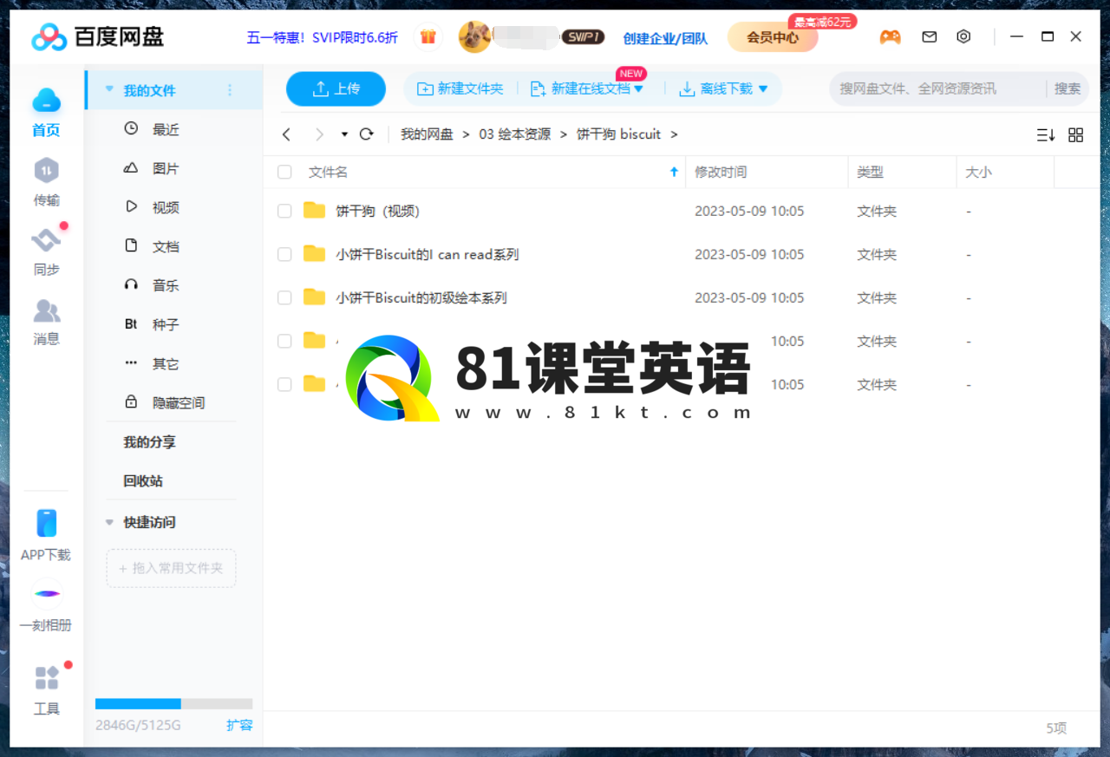Open the navigation history dropdown arrow
Screen dimensions: 1110x757
(x=344, y=134)
